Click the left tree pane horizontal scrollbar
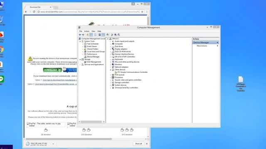 tap(91, 122)
